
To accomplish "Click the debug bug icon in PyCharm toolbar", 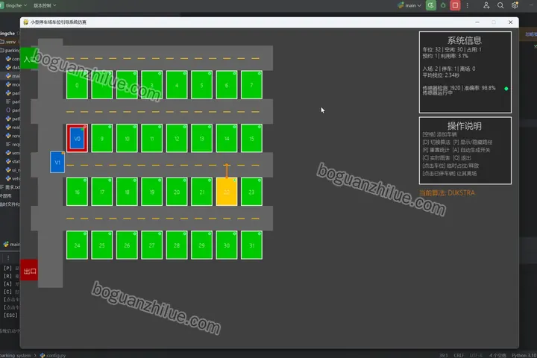I will click(443, 5).
